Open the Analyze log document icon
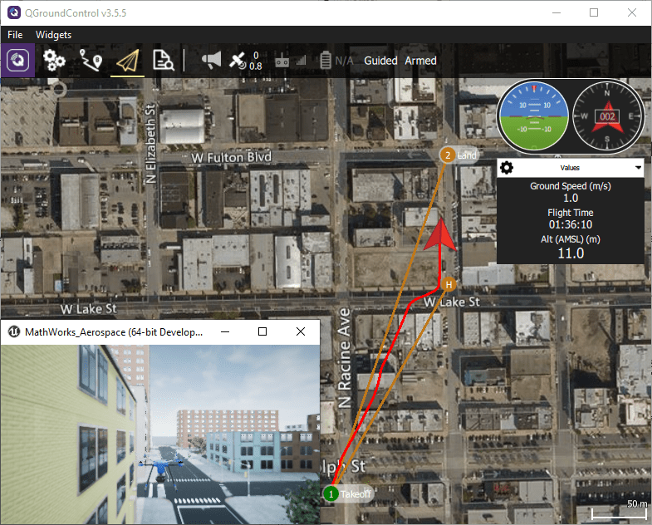Viewport: 652px width, 525px height. 163,61
